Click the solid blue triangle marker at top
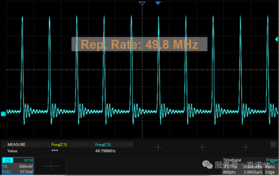279x176 pixels. [158, 3]
